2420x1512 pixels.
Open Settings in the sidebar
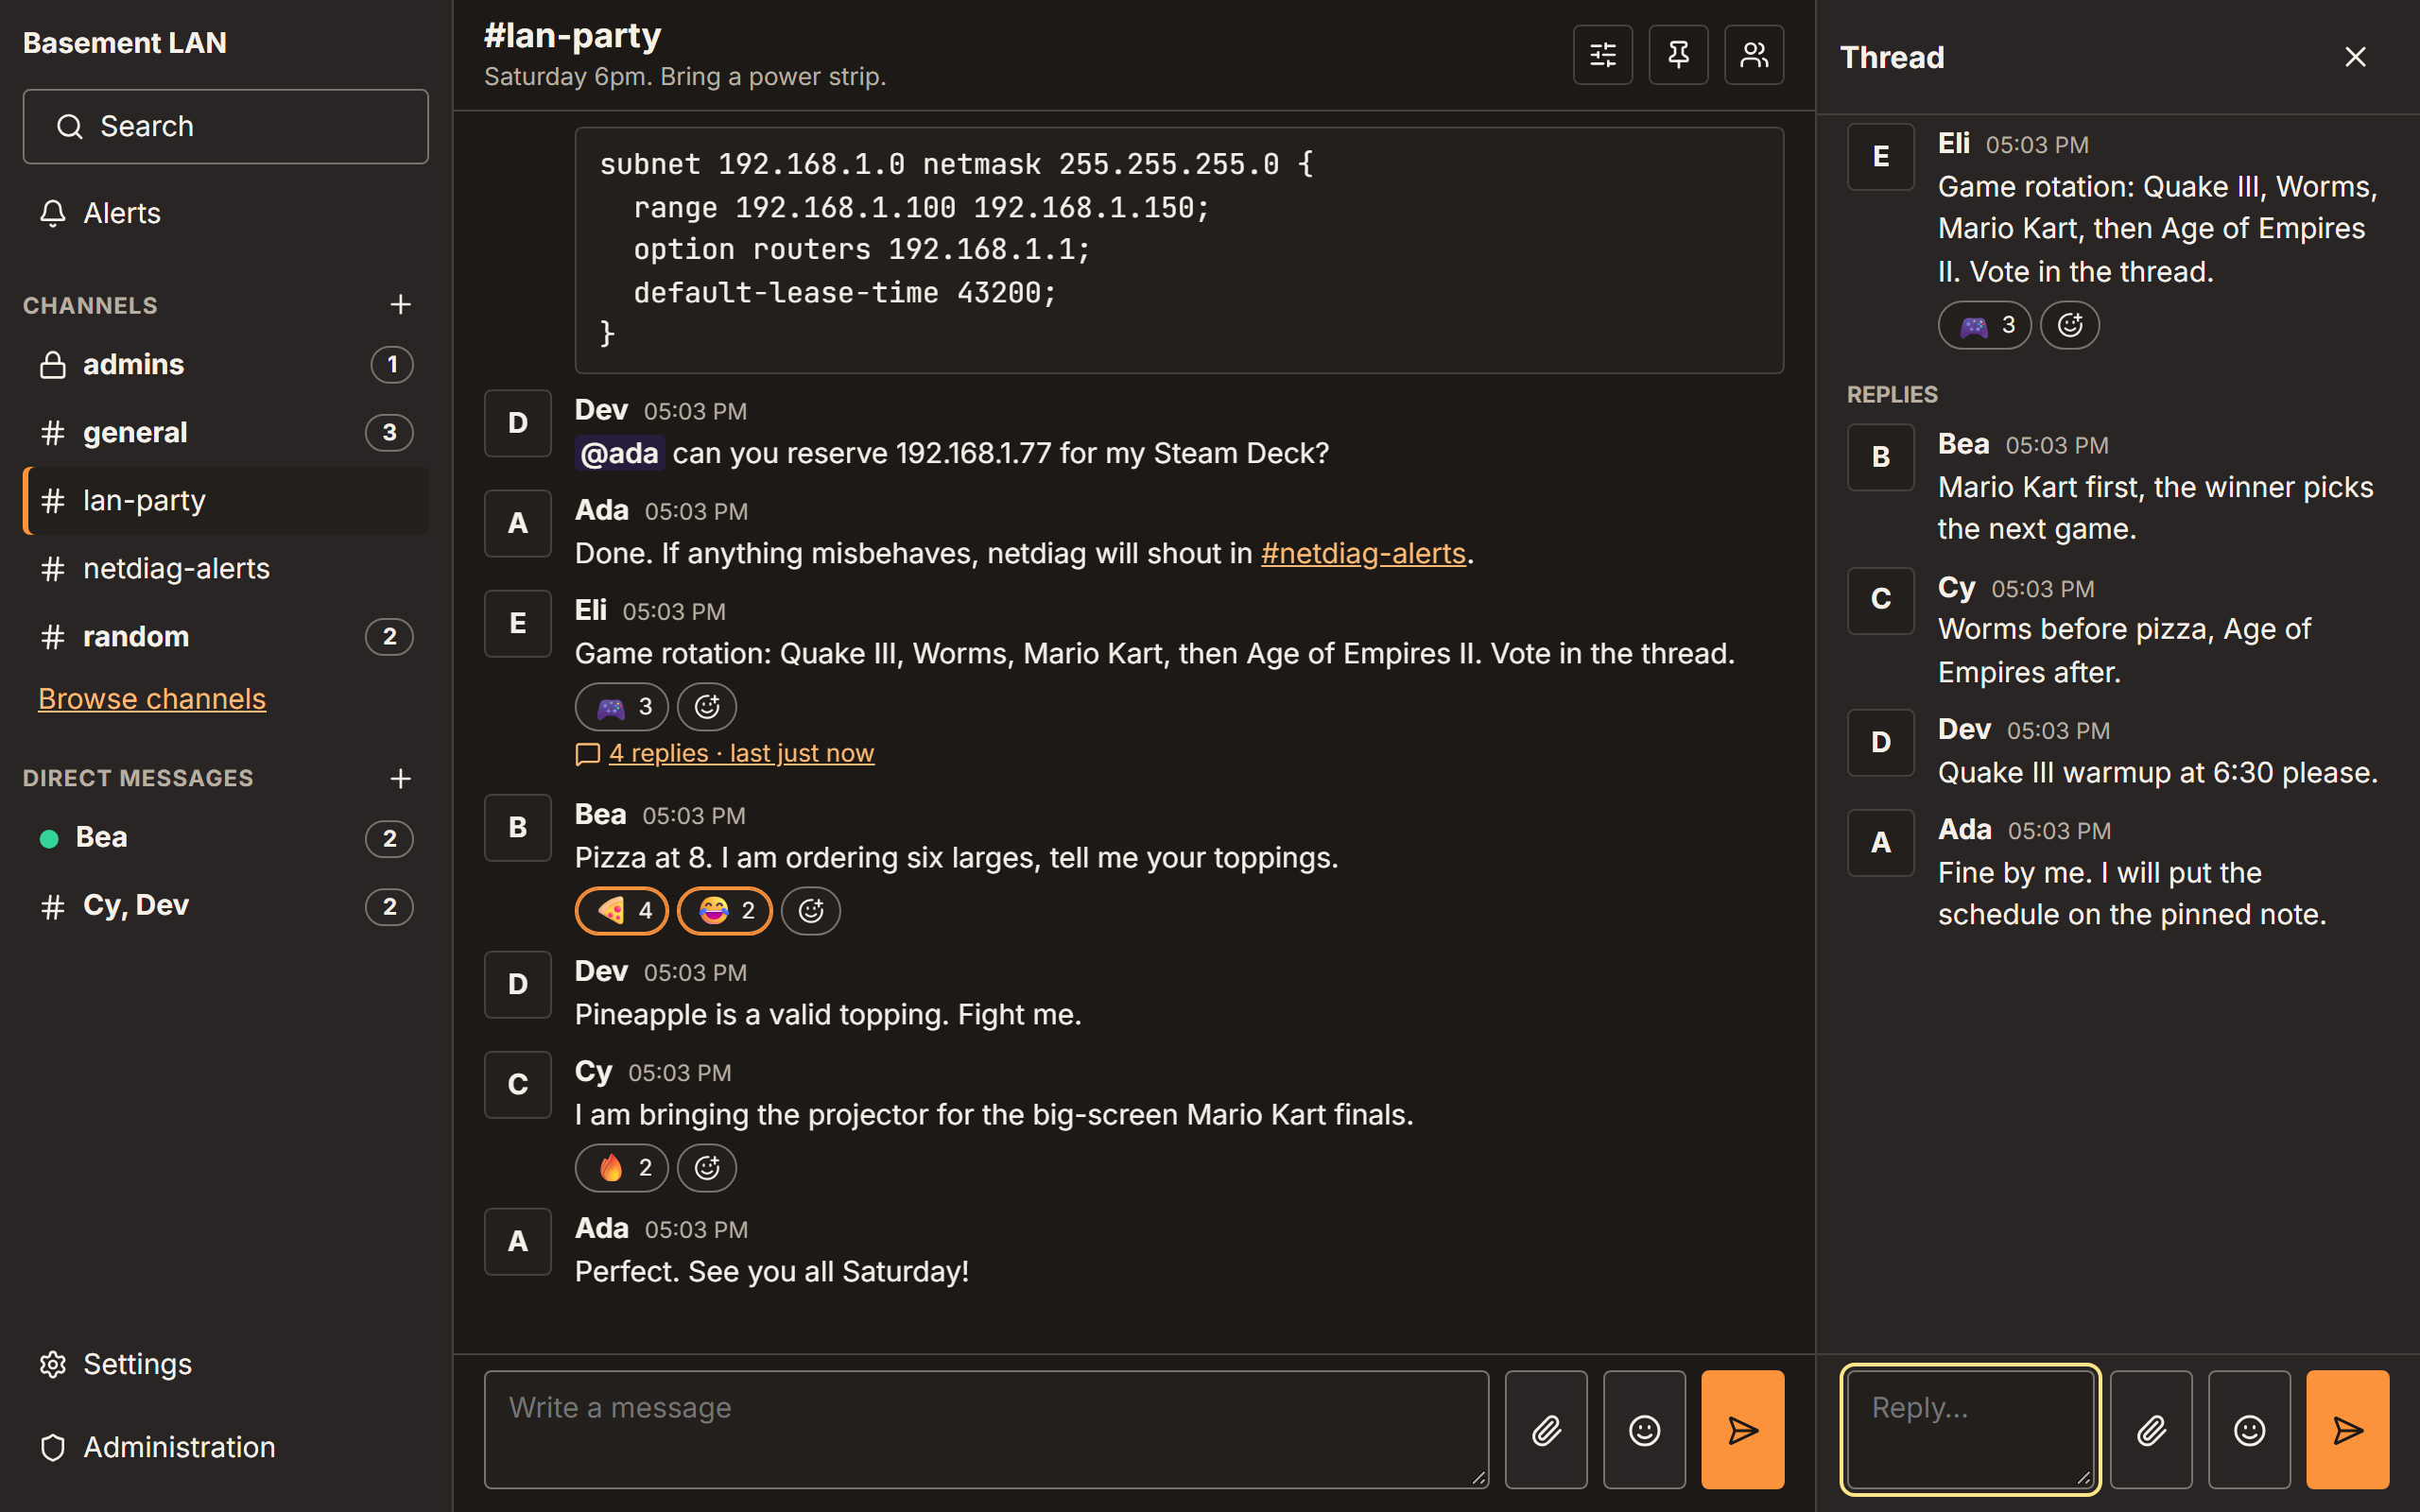click(x=226, y=1364)
